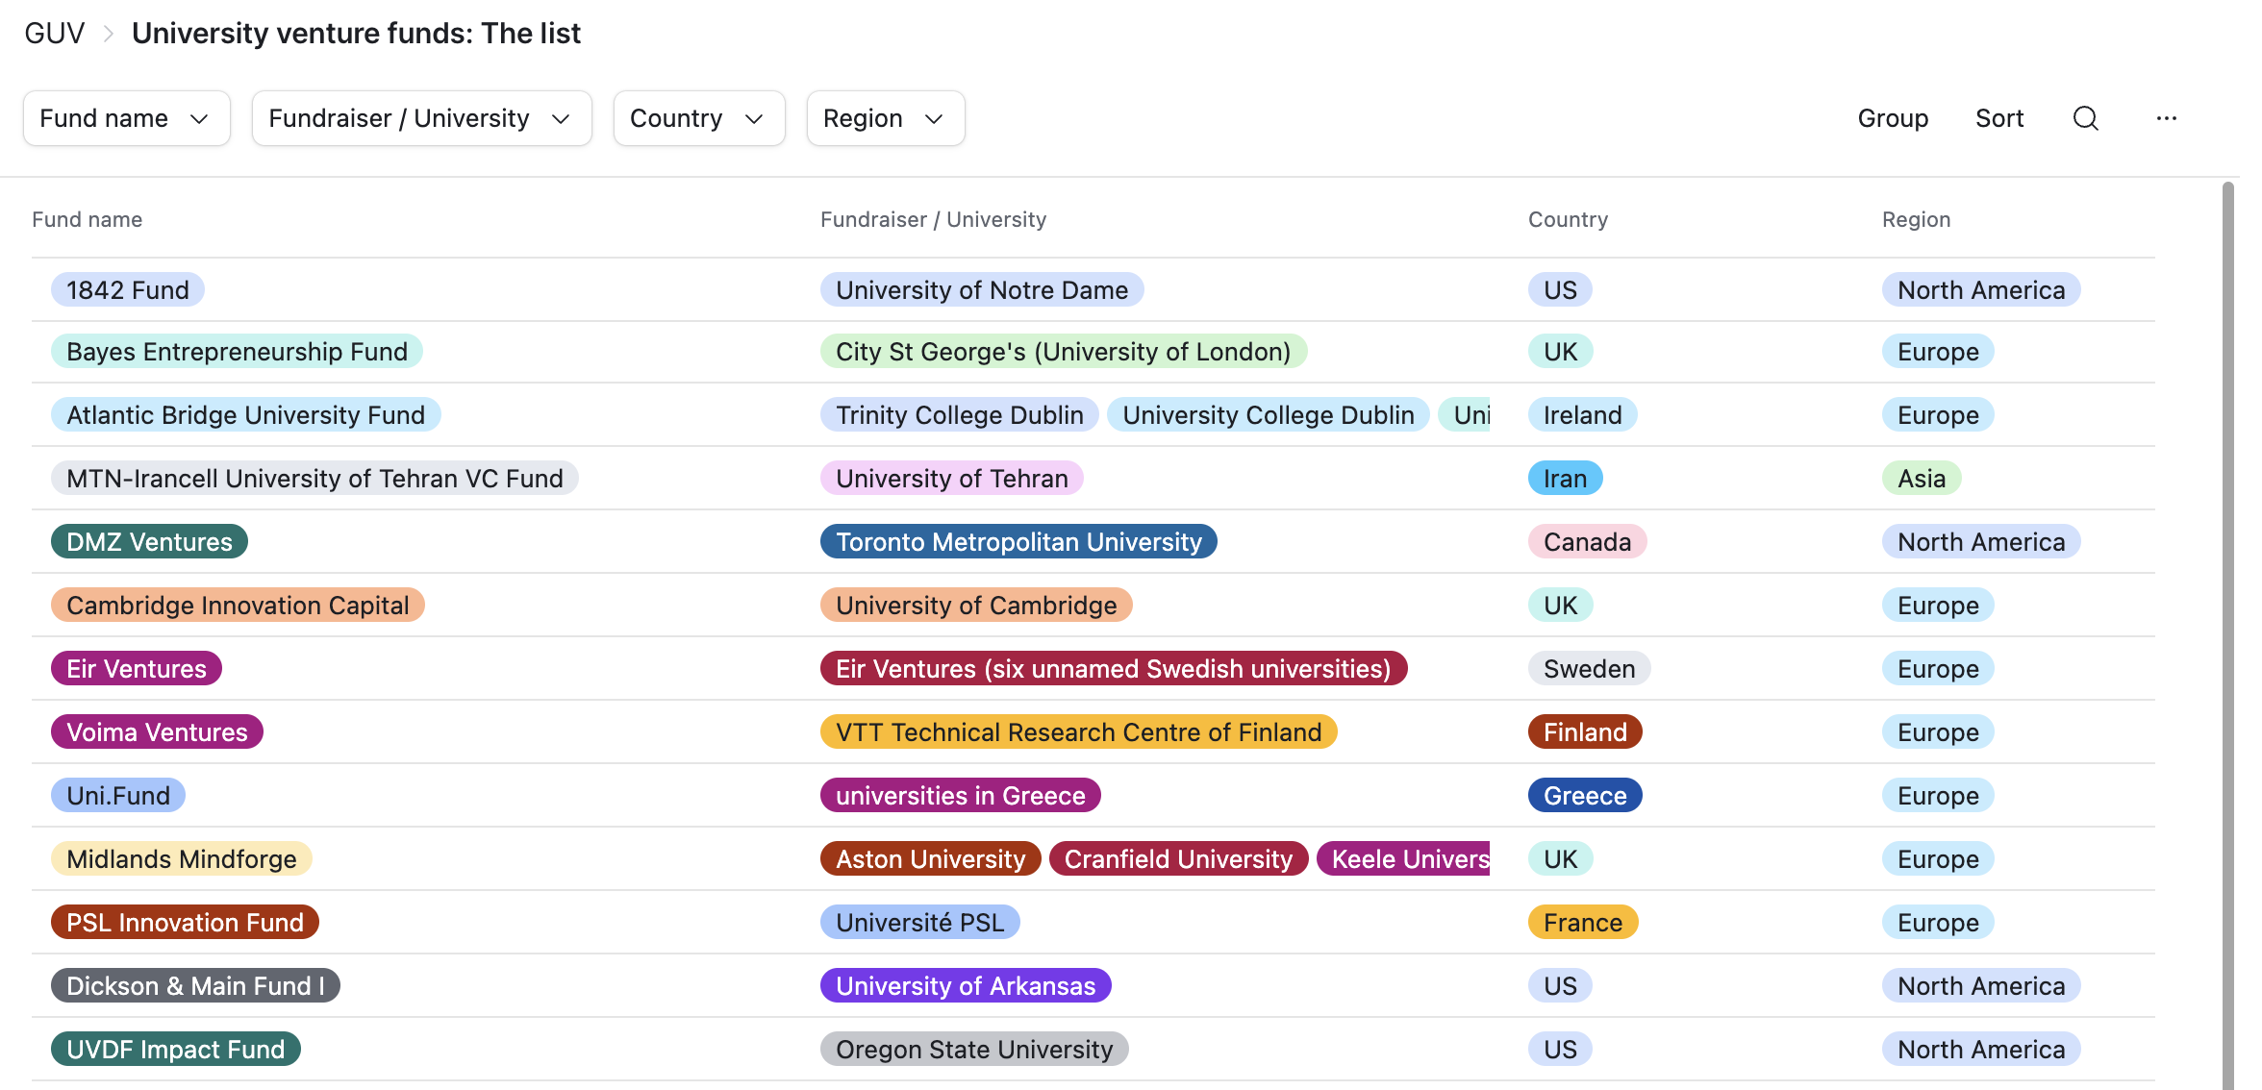Click the GUV breadcrumb link

[x=55, y=32]
